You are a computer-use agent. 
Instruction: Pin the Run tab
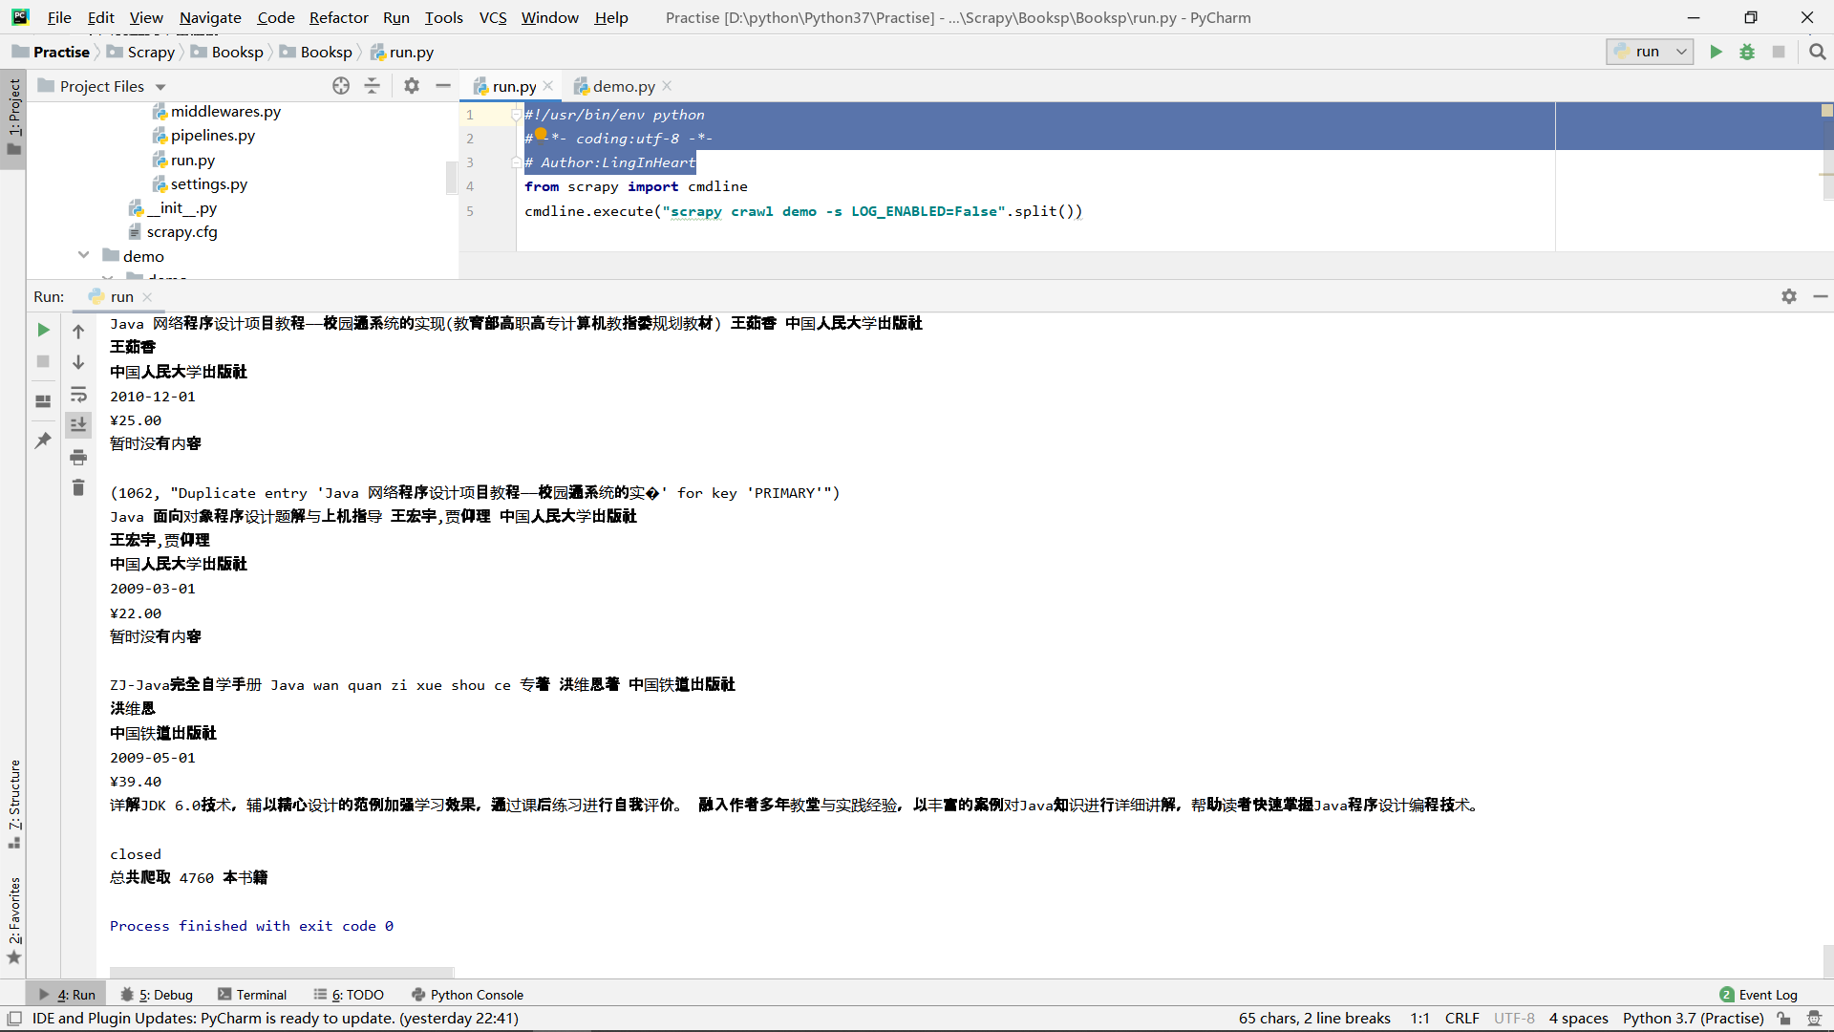click(43, 441)
